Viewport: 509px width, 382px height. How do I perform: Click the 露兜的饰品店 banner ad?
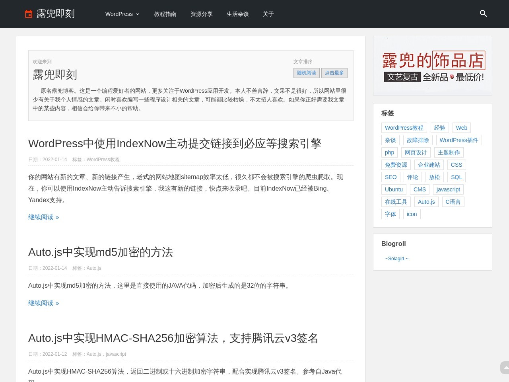click(432, 66)
